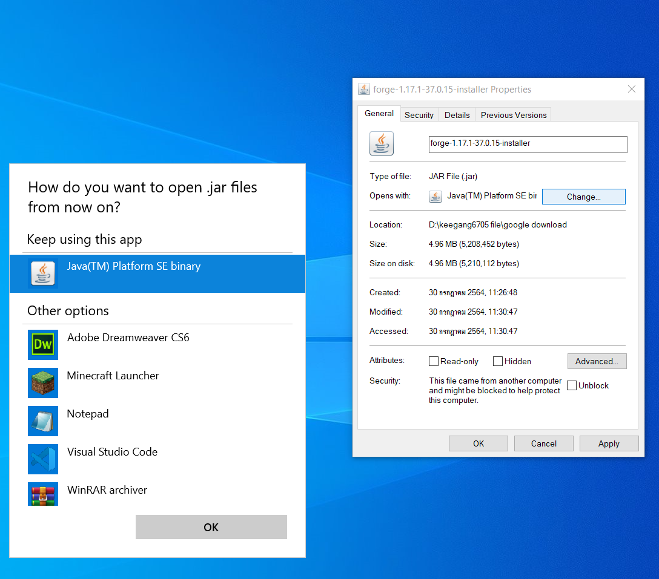Confirm Properties with the OK button

[479, 443]
